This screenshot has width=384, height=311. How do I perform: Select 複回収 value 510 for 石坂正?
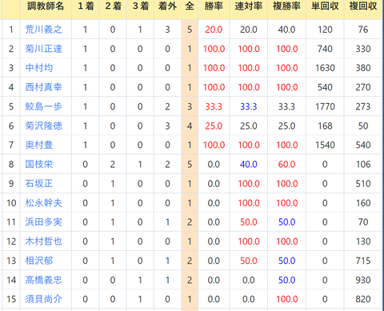(363, 184)
